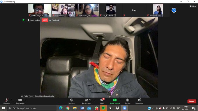Expand audio options arrow beside Unmute
Screen dimensions: 198x111
[11, 100]
